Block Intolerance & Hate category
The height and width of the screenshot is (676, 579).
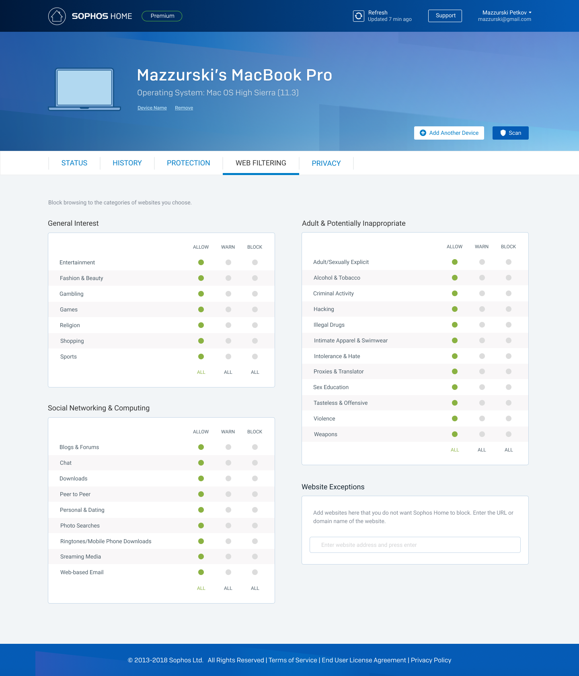coord(509,356)
